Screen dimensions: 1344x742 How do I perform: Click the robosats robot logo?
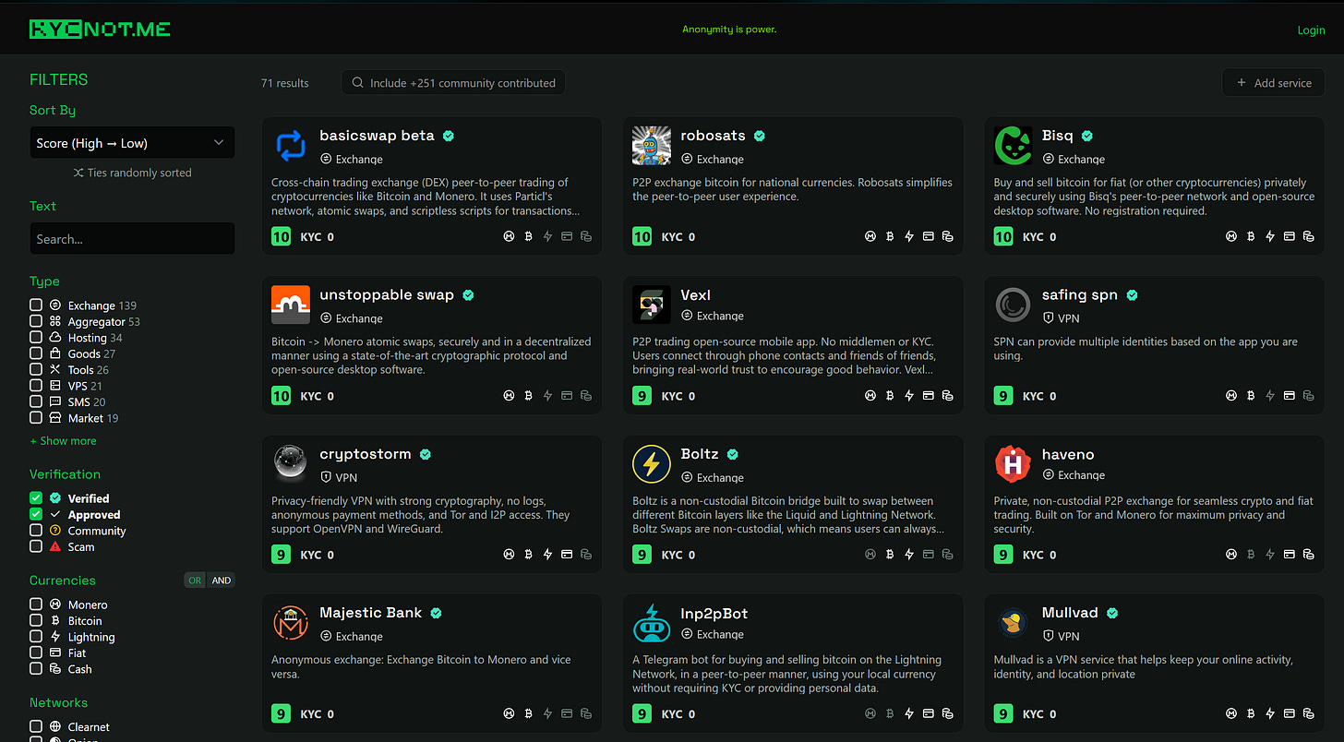click(652, 146)
